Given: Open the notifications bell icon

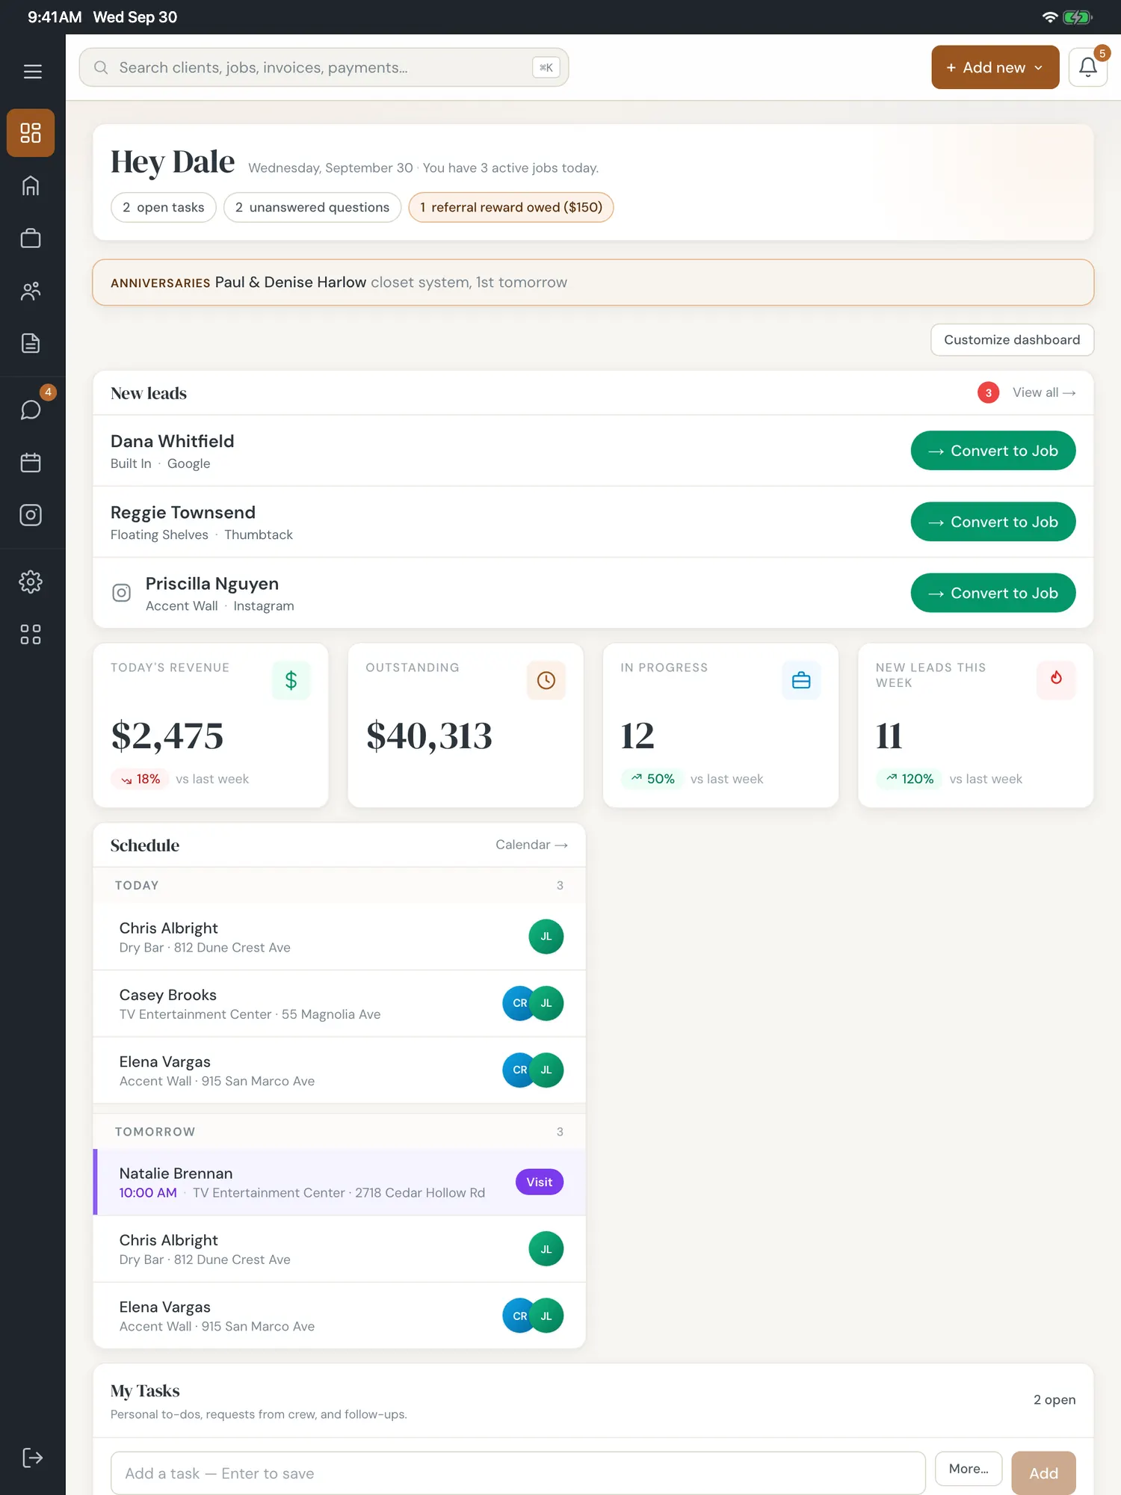Looking at the screenshot, I should pos(1088,67).
